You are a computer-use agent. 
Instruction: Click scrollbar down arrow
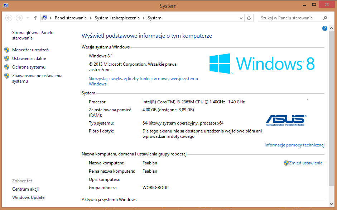[x=331, y=204]
